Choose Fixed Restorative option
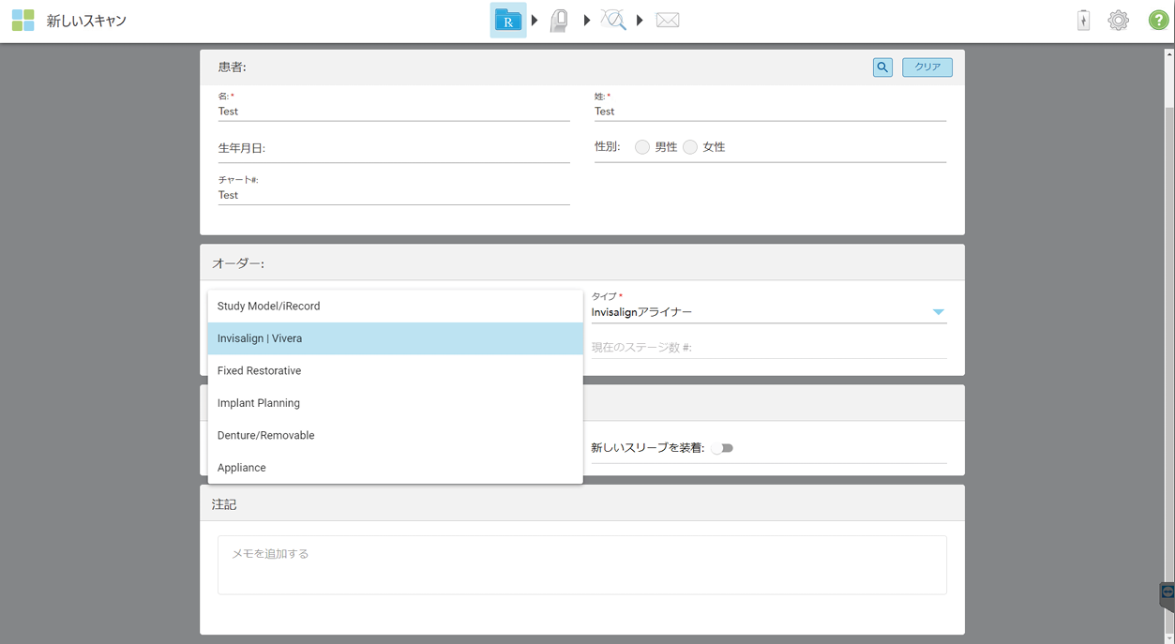The height and width of the screenshot is (644, 1175). (395, 371)
